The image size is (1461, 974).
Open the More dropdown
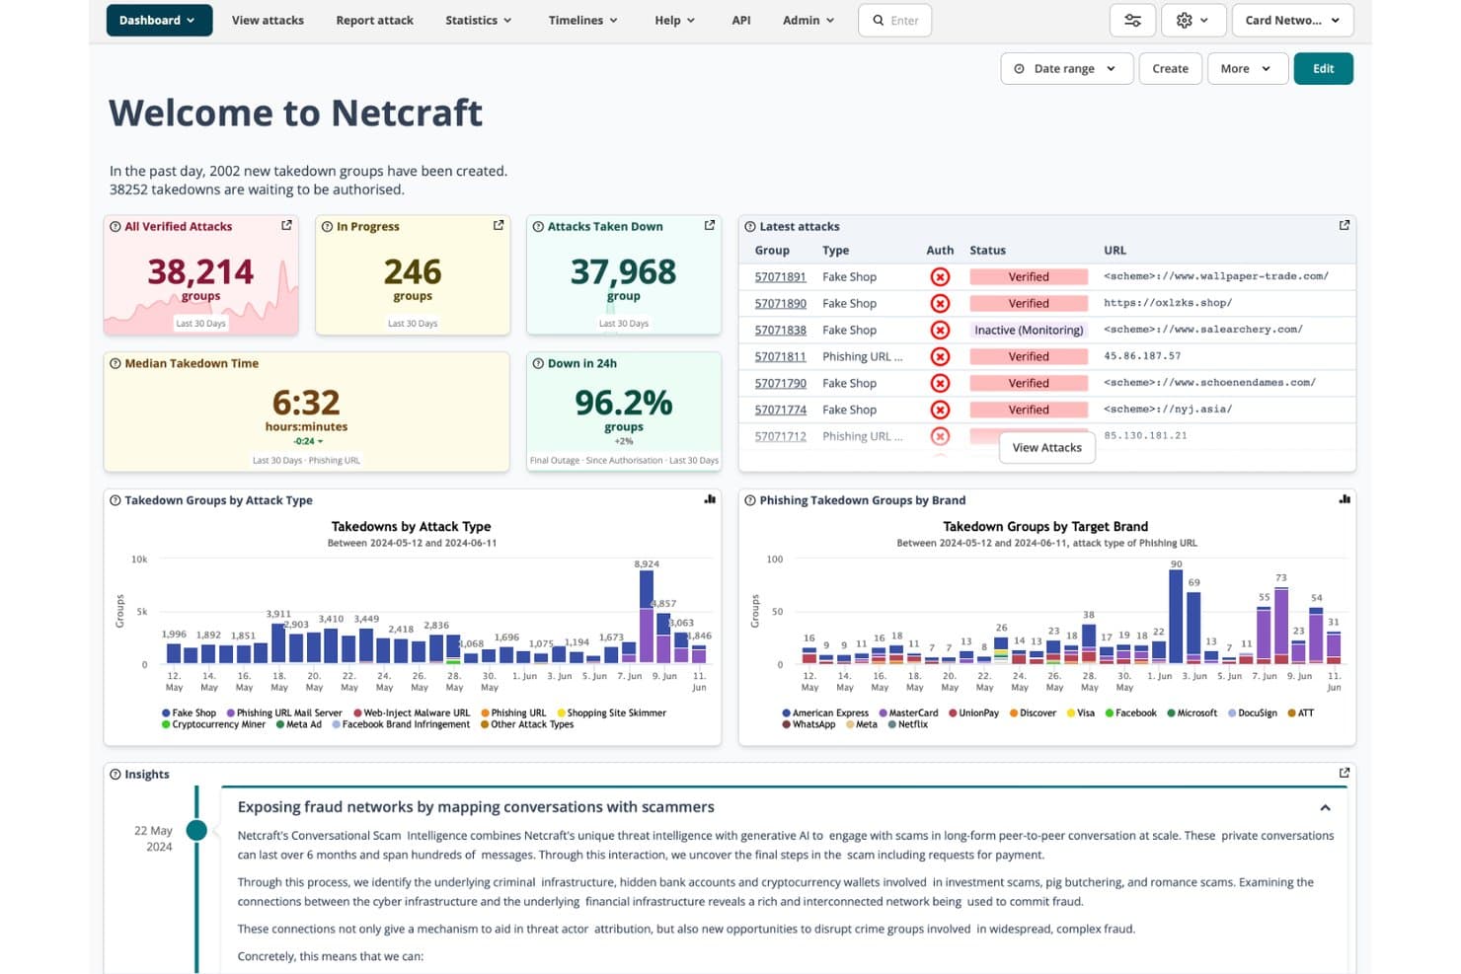click(x=1247, y=69)
